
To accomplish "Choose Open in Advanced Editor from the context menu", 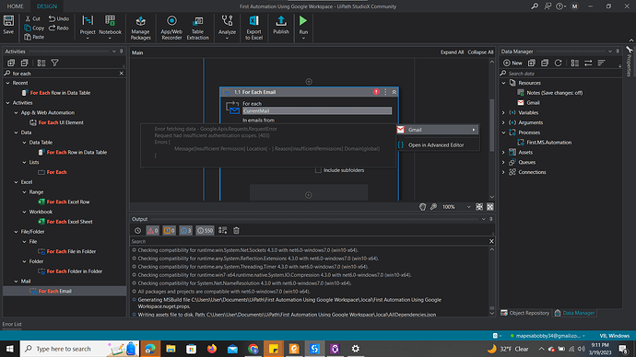I will (436, 144).
